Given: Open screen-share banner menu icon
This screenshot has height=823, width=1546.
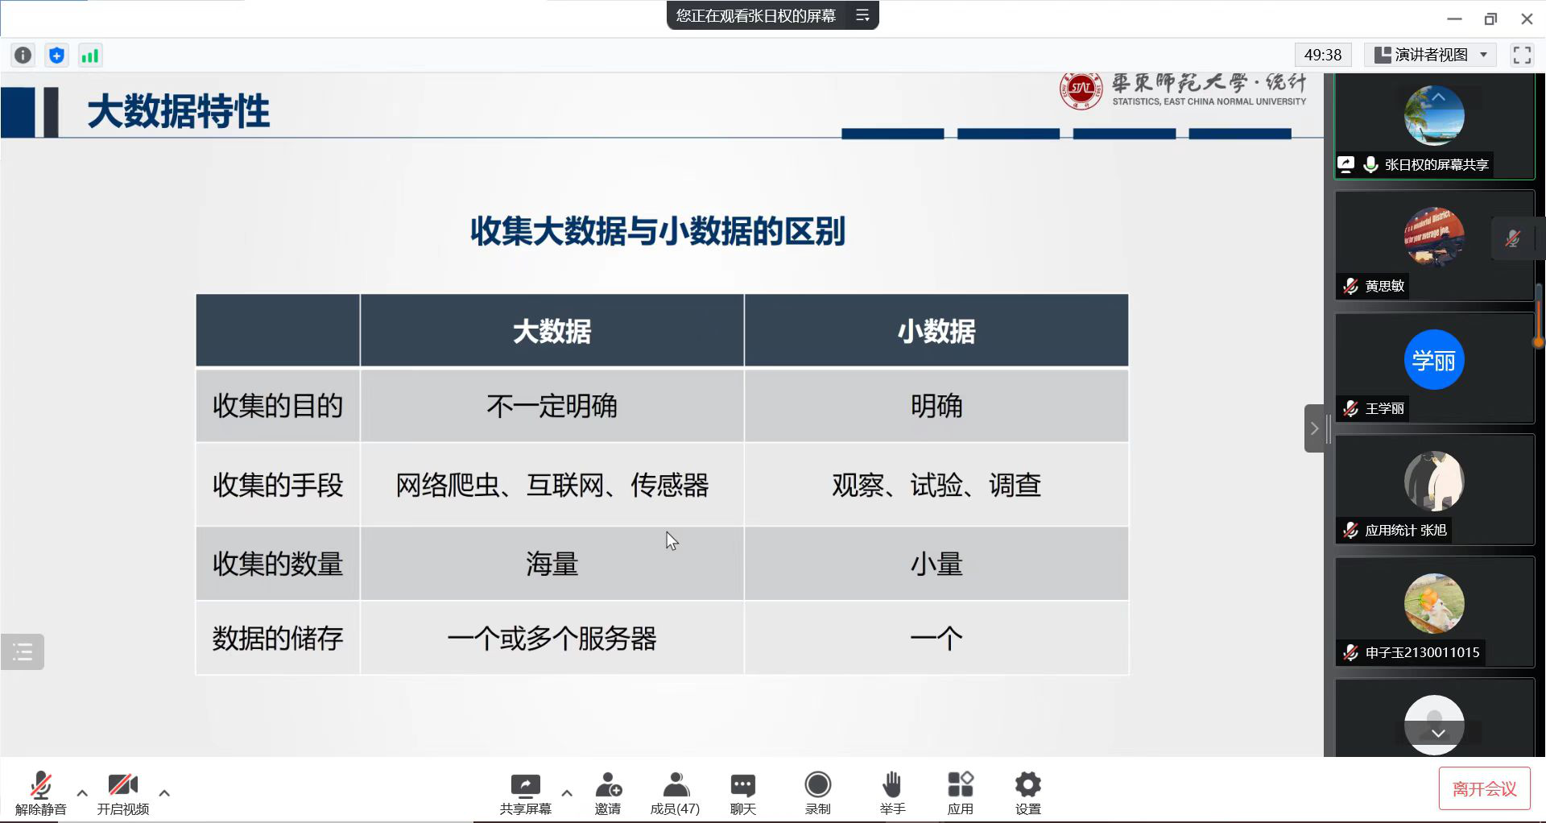Looking at the screenshot, I should coord(862,15).
